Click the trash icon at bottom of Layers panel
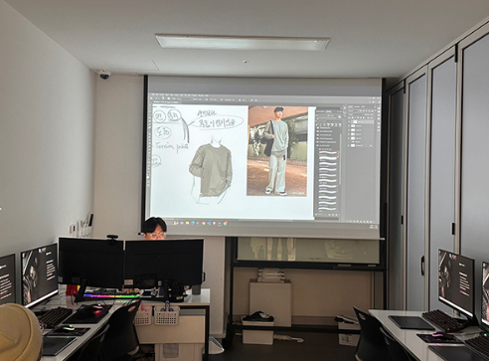 (x=372, y=222)
